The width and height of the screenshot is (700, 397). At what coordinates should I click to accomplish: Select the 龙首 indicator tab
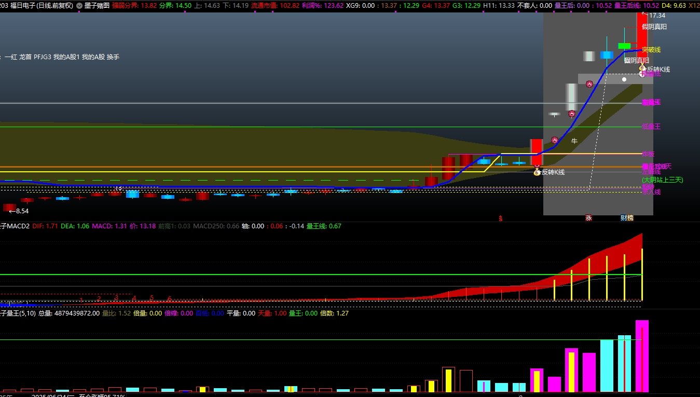25,57
